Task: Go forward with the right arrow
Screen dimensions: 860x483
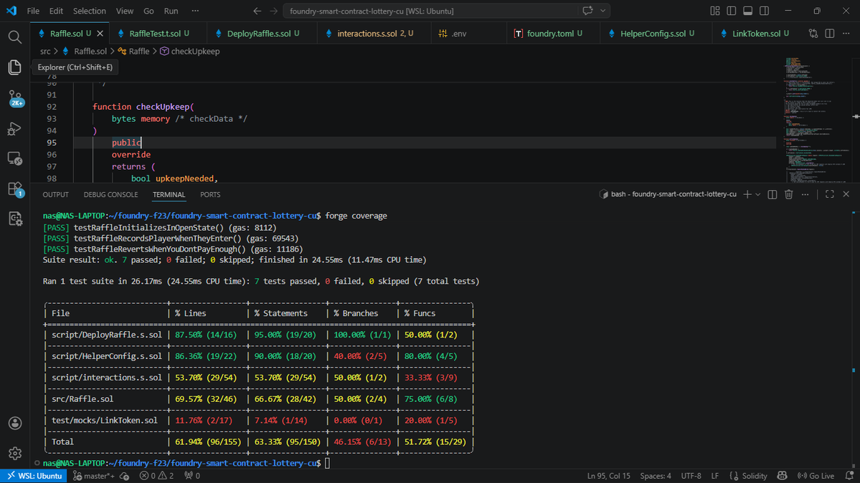Action: (x=274, y=11)
